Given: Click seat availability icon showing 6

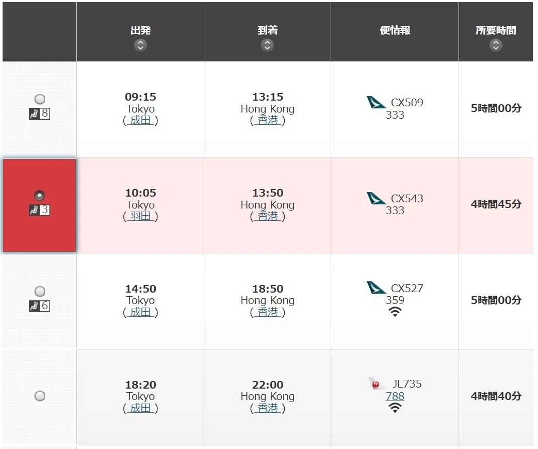Looking at the screenshot, I should pos(39,306).
